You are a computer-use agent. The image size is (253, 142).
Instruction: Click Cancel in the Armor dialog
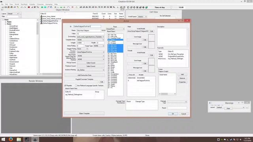(183, 114)
